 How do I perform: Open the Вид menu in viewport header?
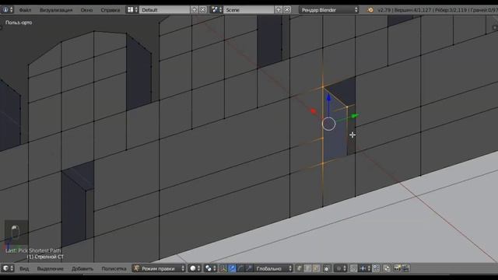point(24,268)
